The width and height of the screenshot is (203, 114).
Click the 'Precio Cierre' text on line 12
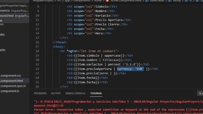(x=107, y=24)
